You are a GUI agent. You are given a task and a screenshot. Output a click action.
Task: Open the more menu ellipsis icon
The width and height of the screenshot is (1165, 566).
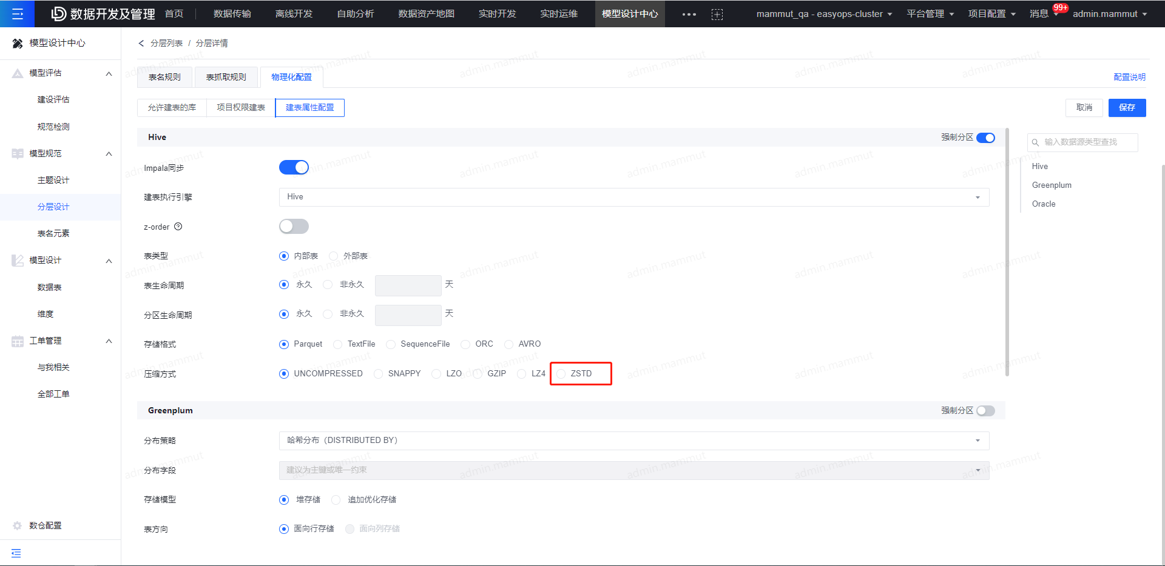coord(689,14)
